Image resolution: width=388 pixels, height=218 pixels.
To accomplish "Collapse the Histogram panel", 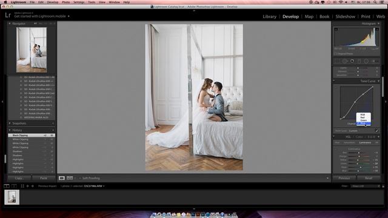I will 378,24.
